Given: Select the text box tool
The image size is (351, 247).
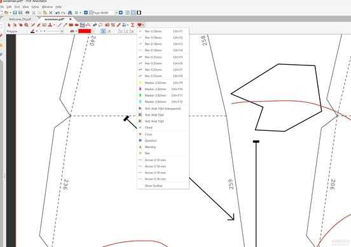Looking at the screenshot, I should pos(45,25).
